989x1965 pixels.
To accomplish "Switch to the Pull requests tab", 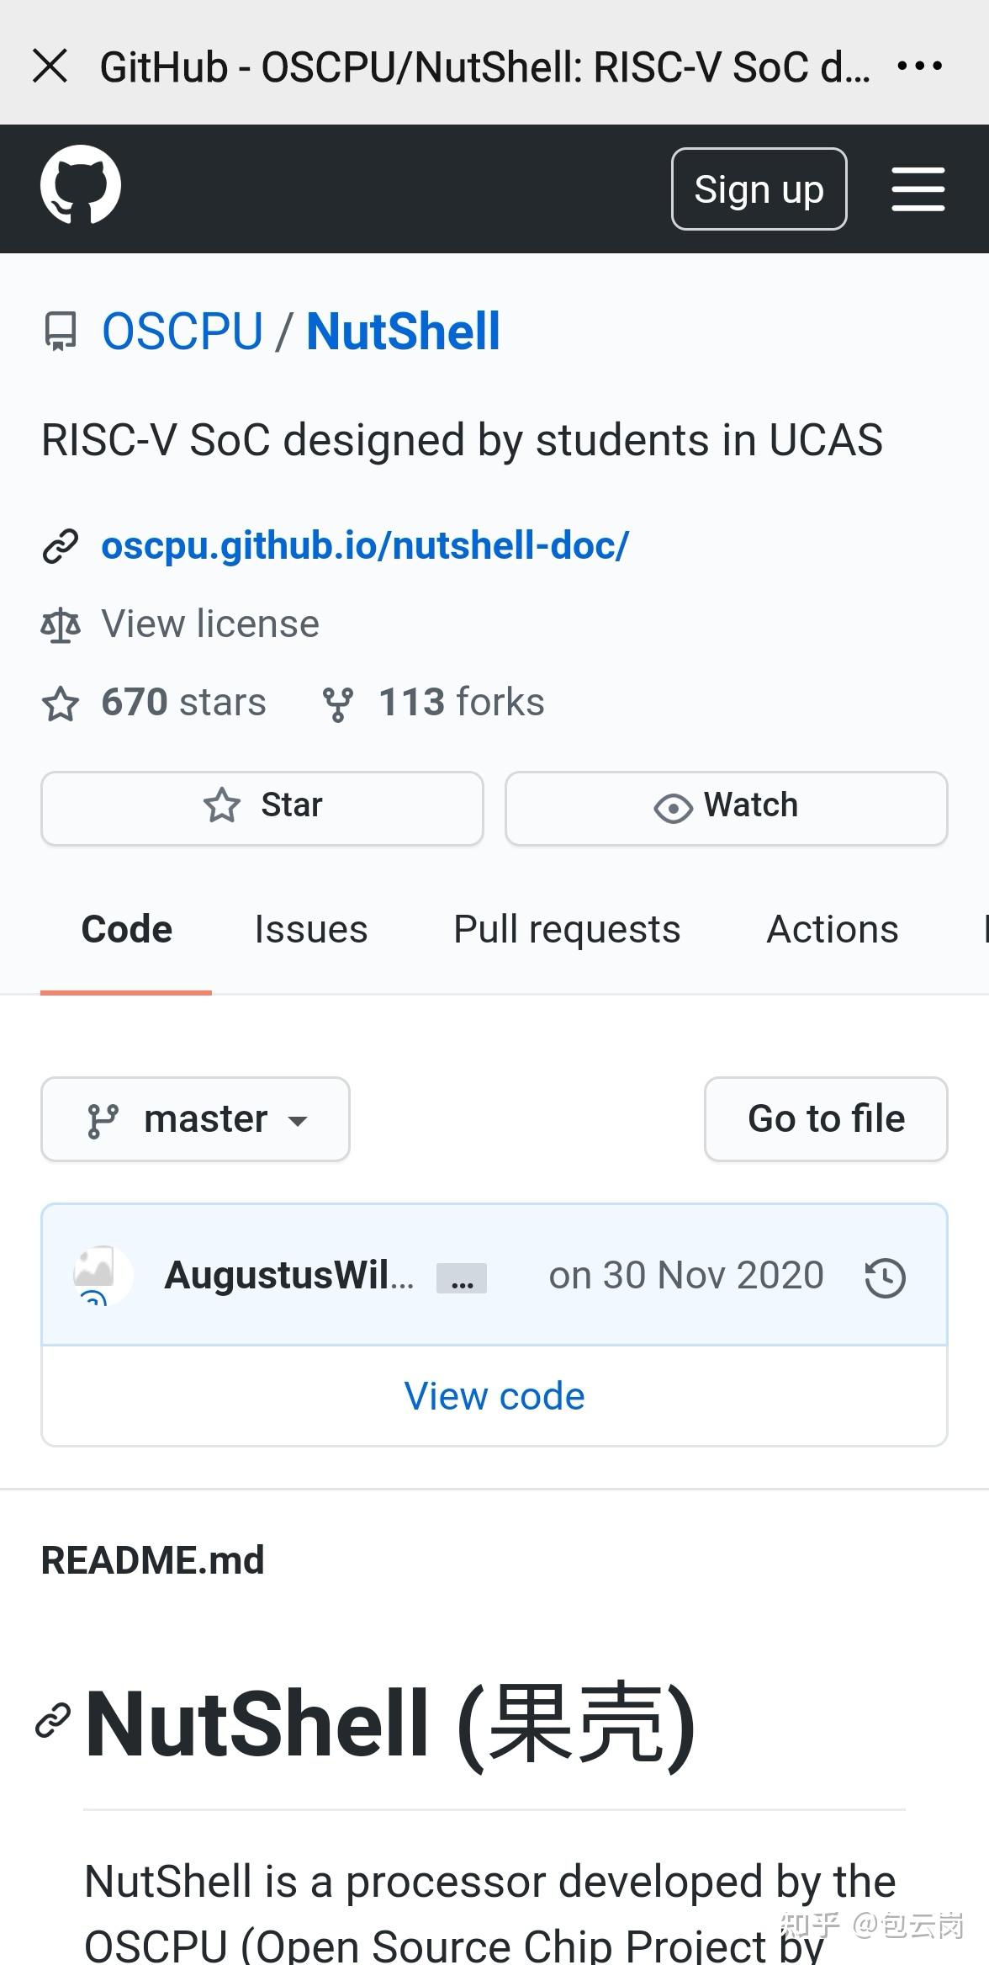I will tap(567, 930).
